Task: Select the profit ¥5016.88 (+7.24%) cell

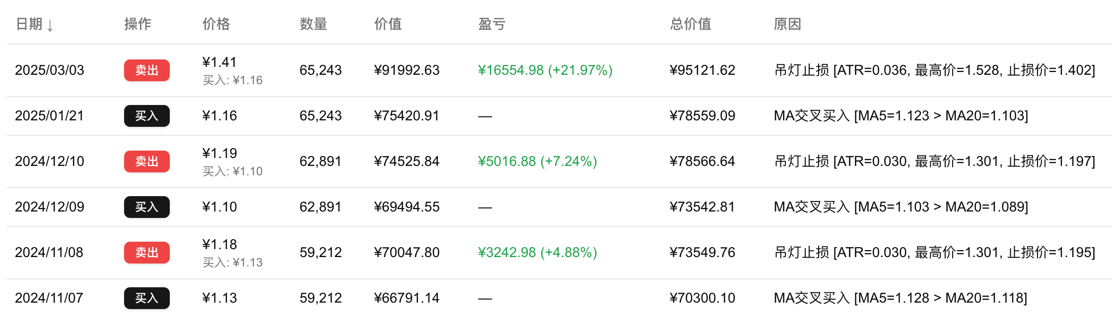Action: [x=537, y=161]
